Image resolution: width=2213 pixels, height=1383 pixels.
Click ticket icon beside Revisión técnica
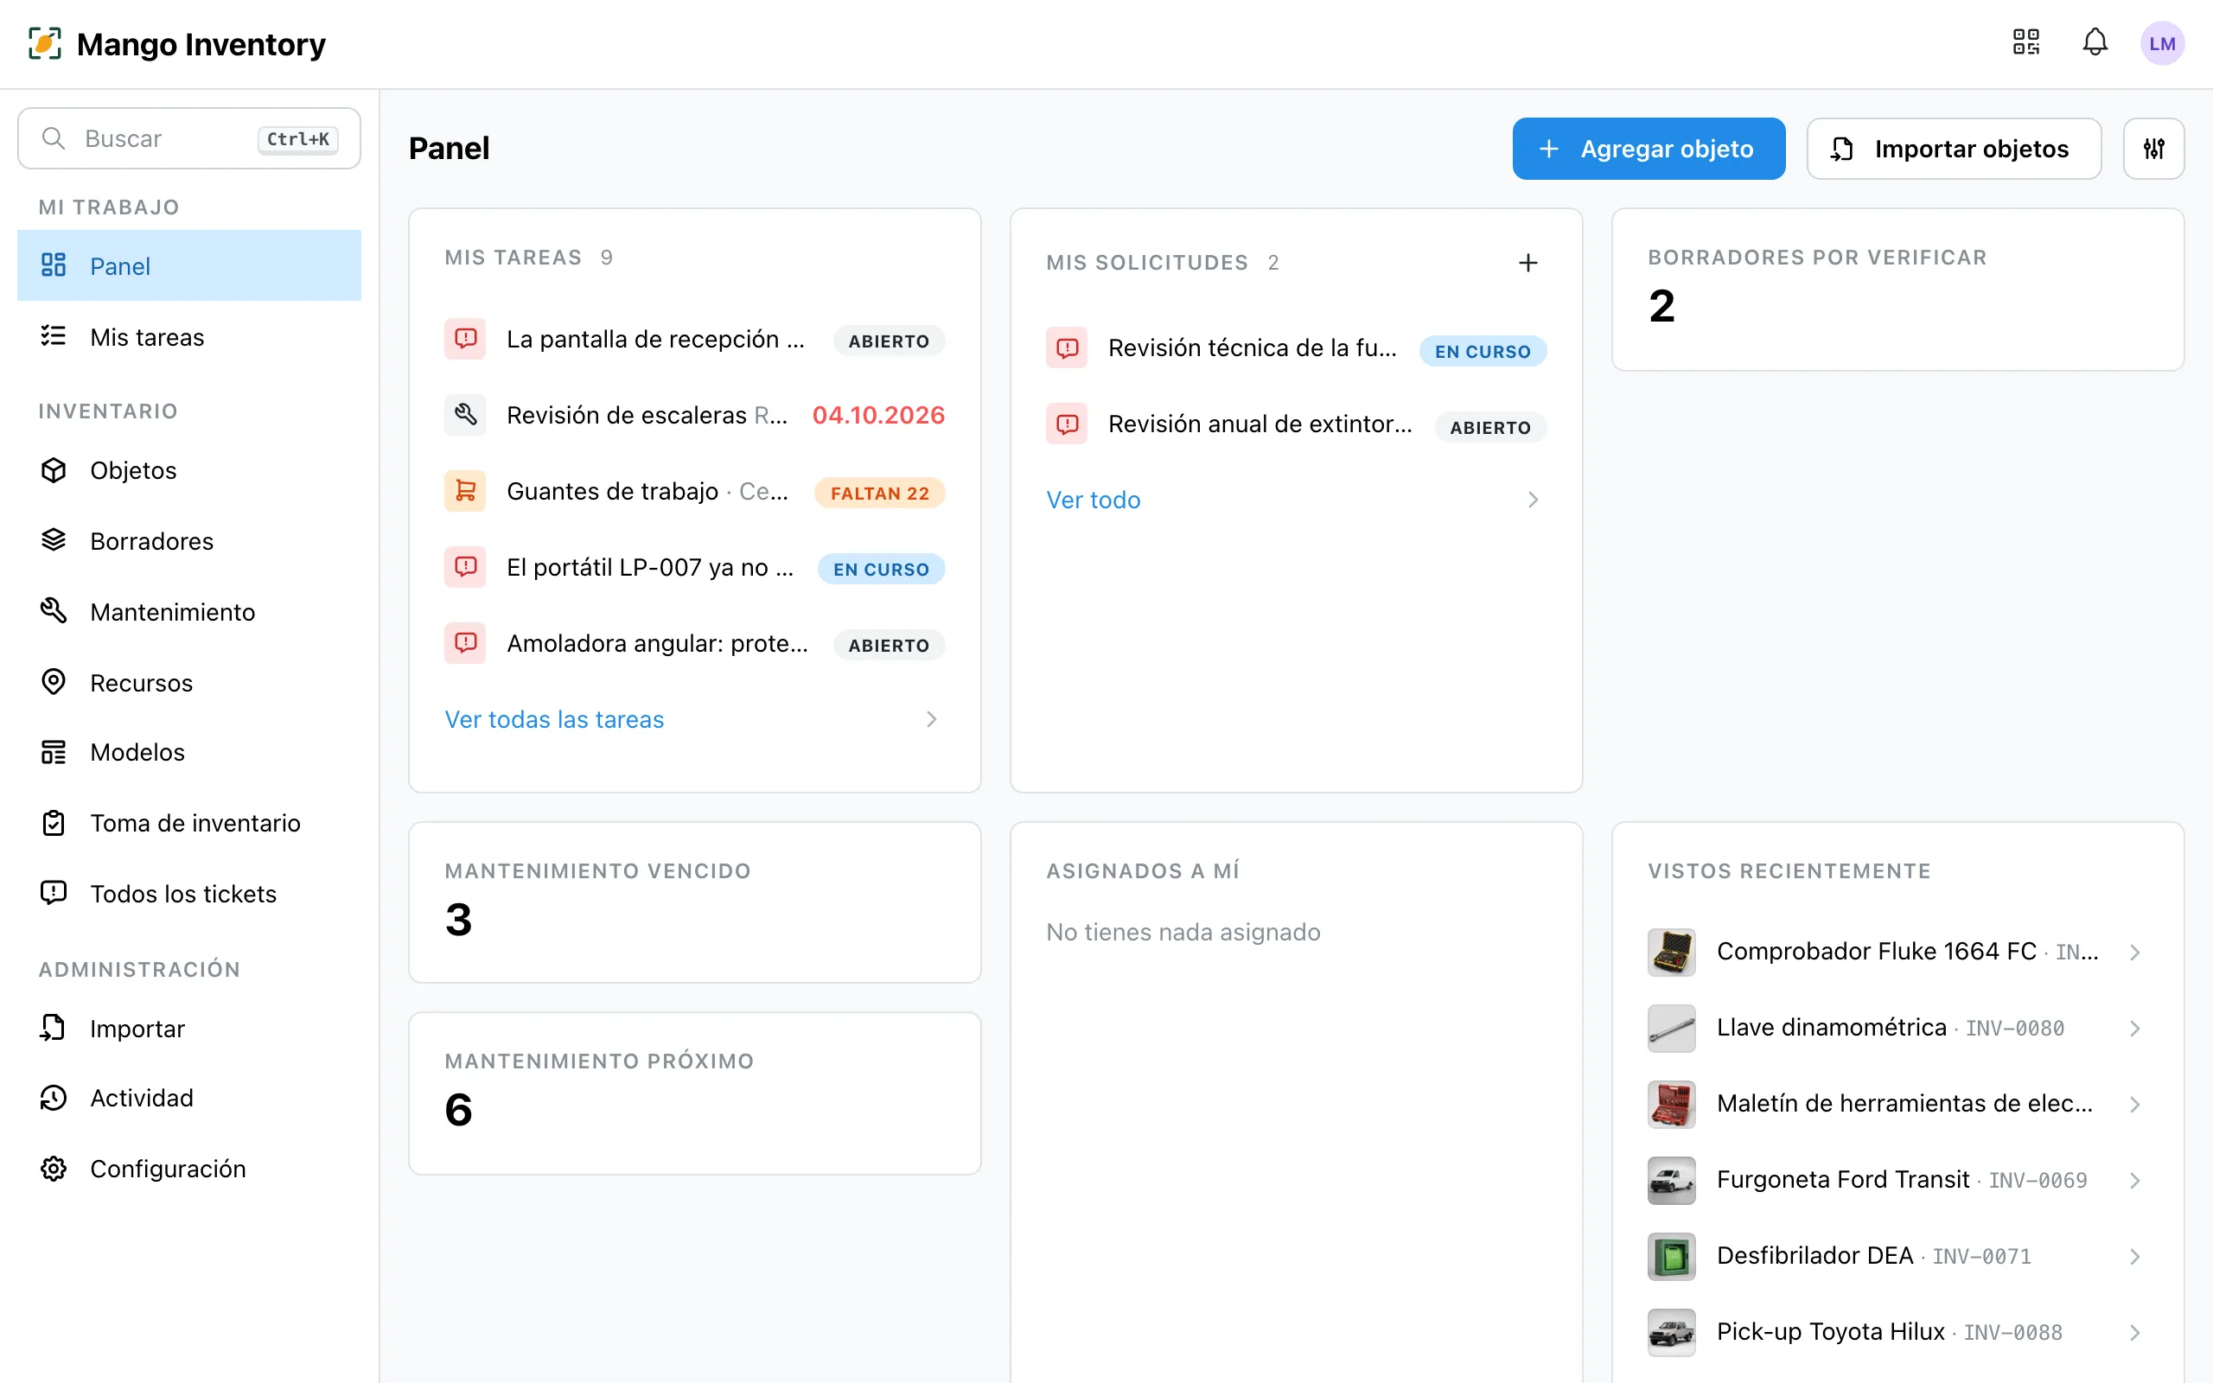click(1068, 347)
